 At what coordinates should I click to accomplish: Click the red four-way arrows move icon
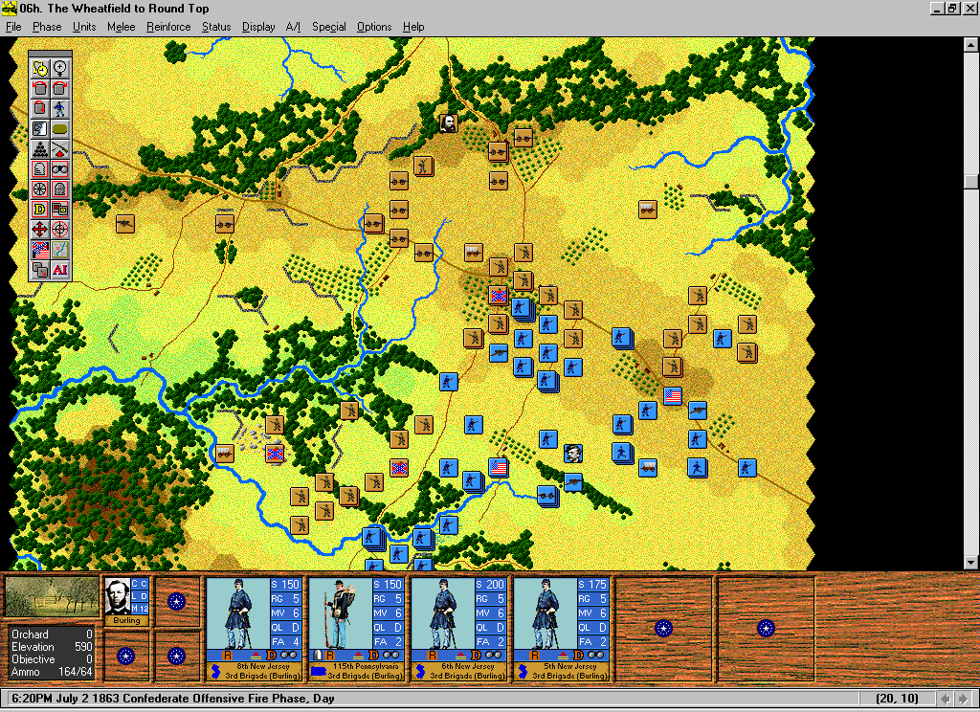(x=39, y=230)
